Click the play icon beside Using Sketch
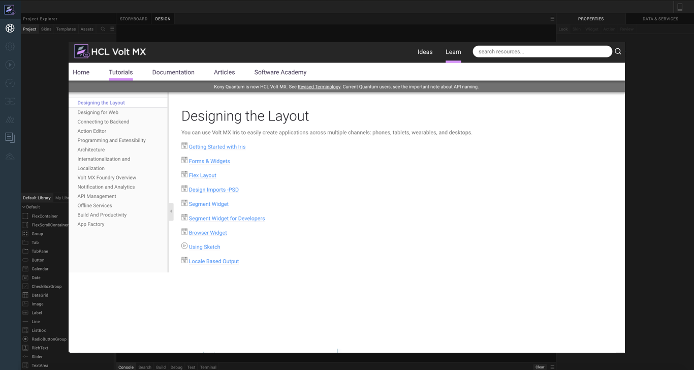694x370 pixels. click(x=184, y=246)
